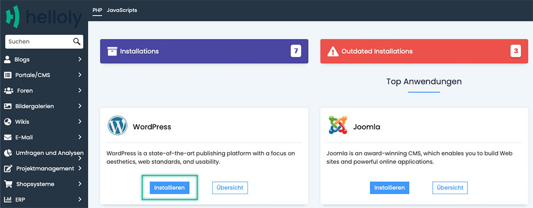Open the Joomla Übersicht
This screenshot has width=533, height=208.
tap(450, 188)
